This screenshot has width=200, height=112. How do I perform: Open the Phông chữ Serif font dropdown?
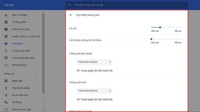[94, 91]
